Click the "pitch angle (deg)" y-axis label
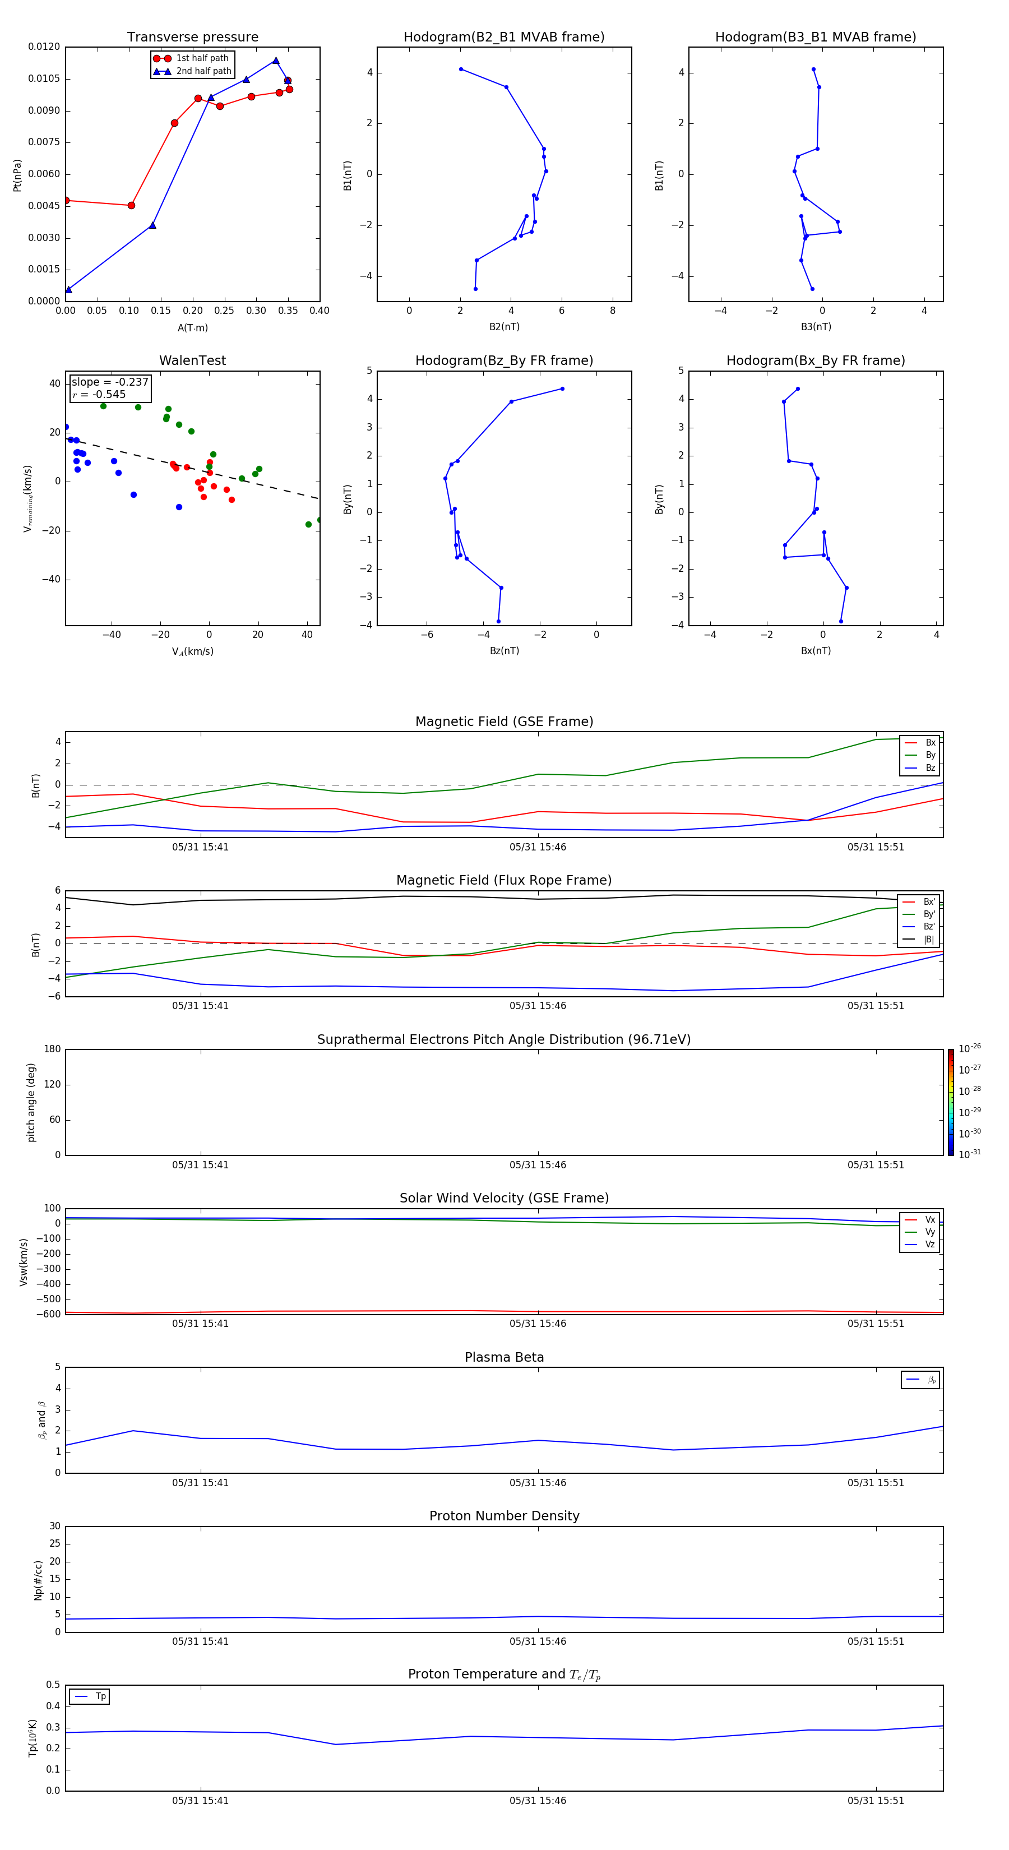 (31, 1102)
